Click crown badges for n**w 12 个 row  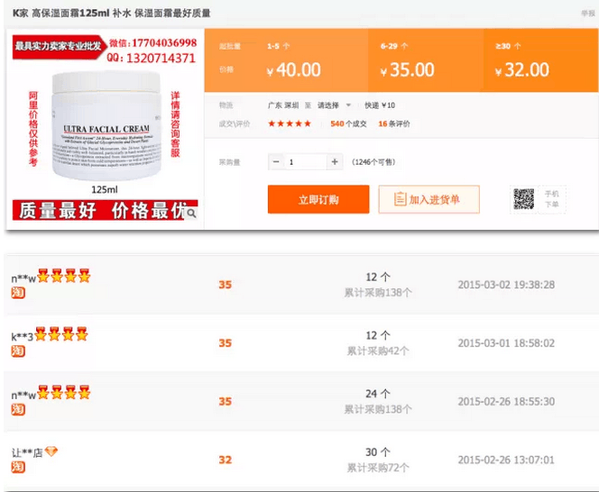click(63, 276)
